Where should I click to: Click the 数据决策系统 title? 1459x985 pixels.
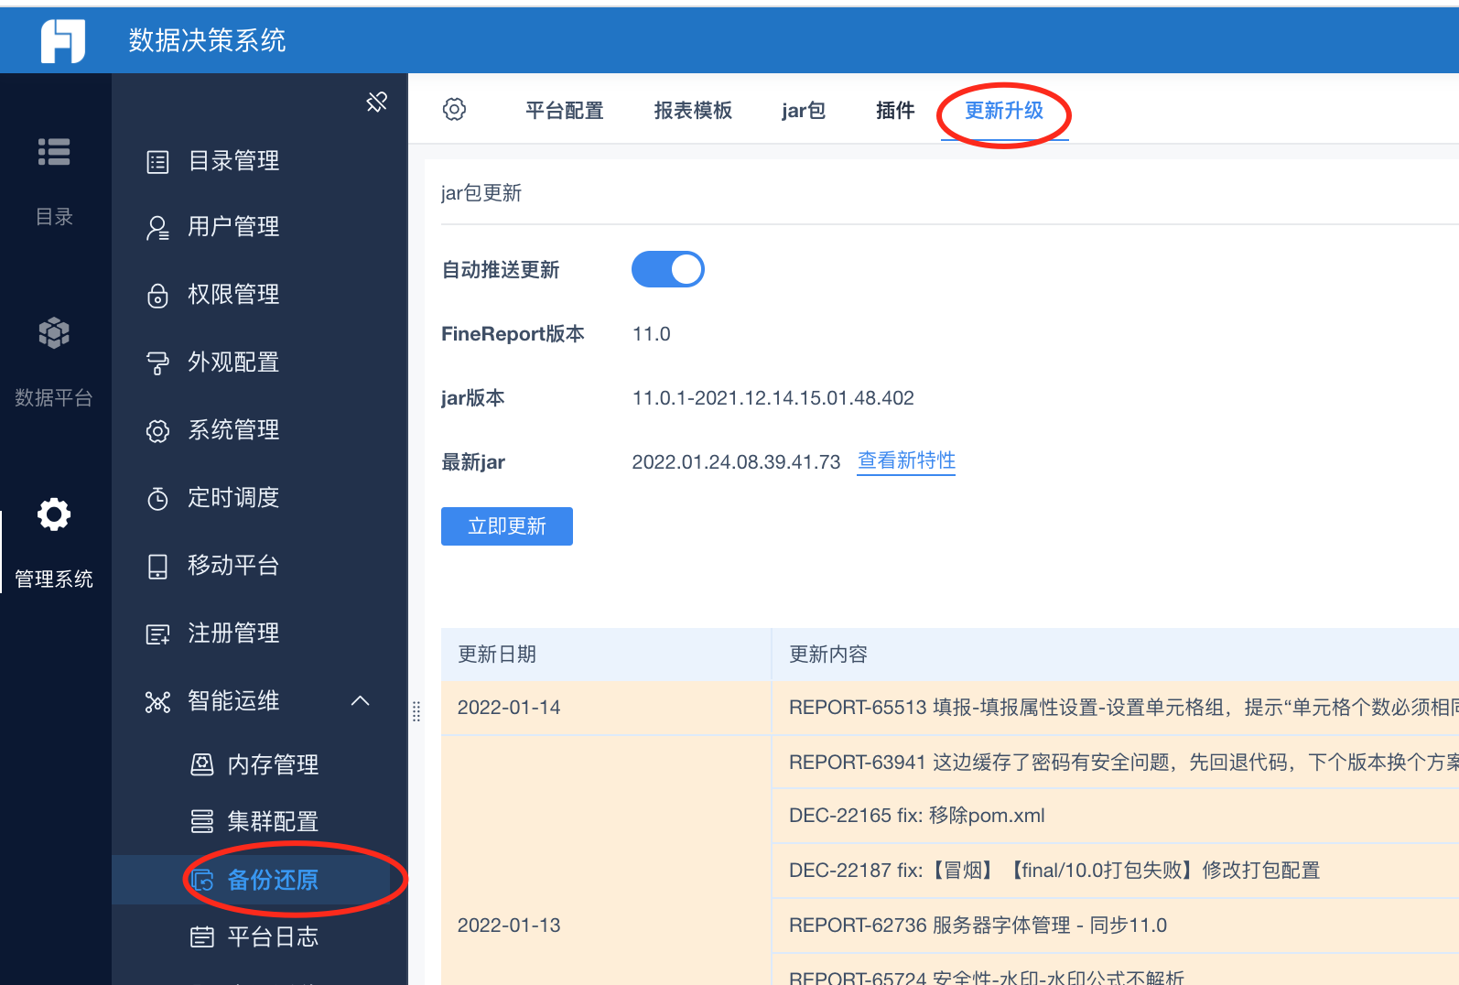pyautogui.click(x=207, y=40)
